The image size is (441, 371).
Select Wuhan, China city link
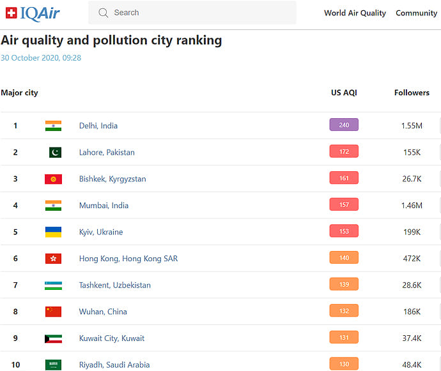[x=103, y=312]
